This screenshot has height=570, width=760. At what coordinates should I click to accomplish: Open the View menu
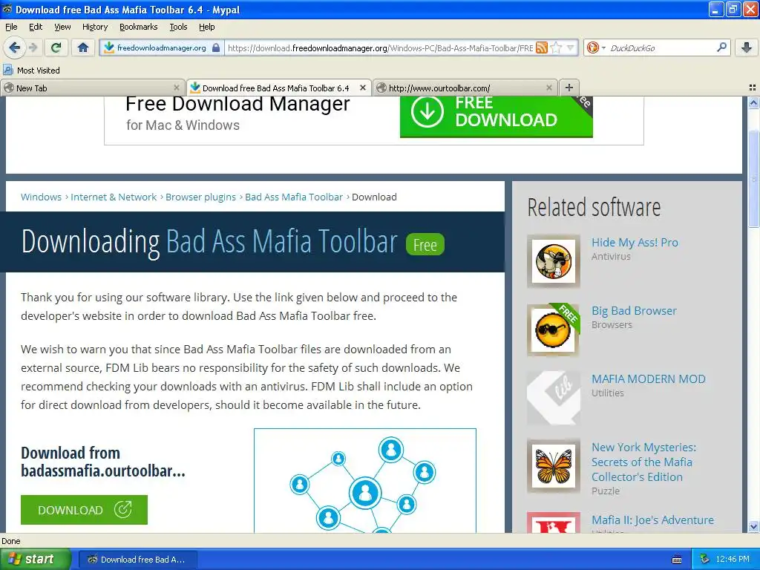[x=62, y=27]
